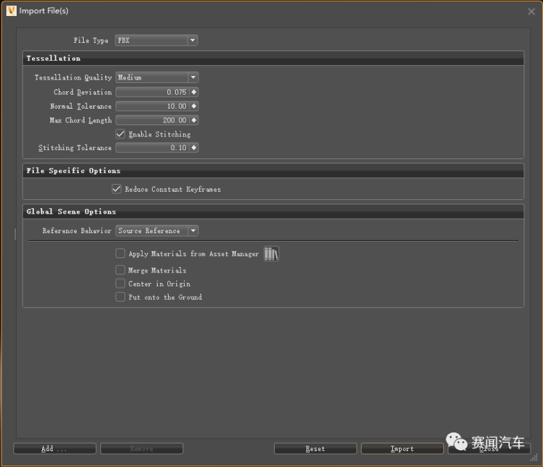Check the Merge Materials option
Image resolution: width=543 pixels, height=467 pixels.
[121, 271]
